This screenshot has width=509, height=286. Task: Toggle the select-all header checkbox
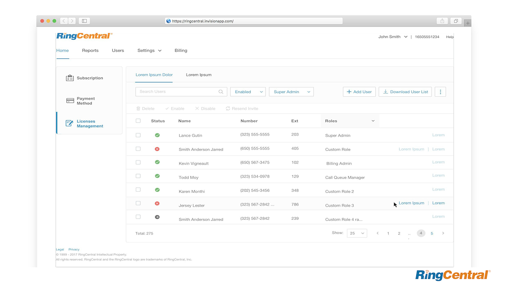click(138, 121)
